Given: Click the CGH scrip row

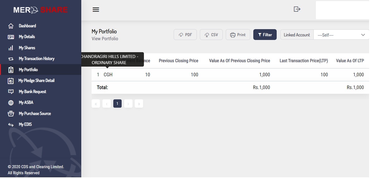Looking at the screenshot, I should coord(108,75).
